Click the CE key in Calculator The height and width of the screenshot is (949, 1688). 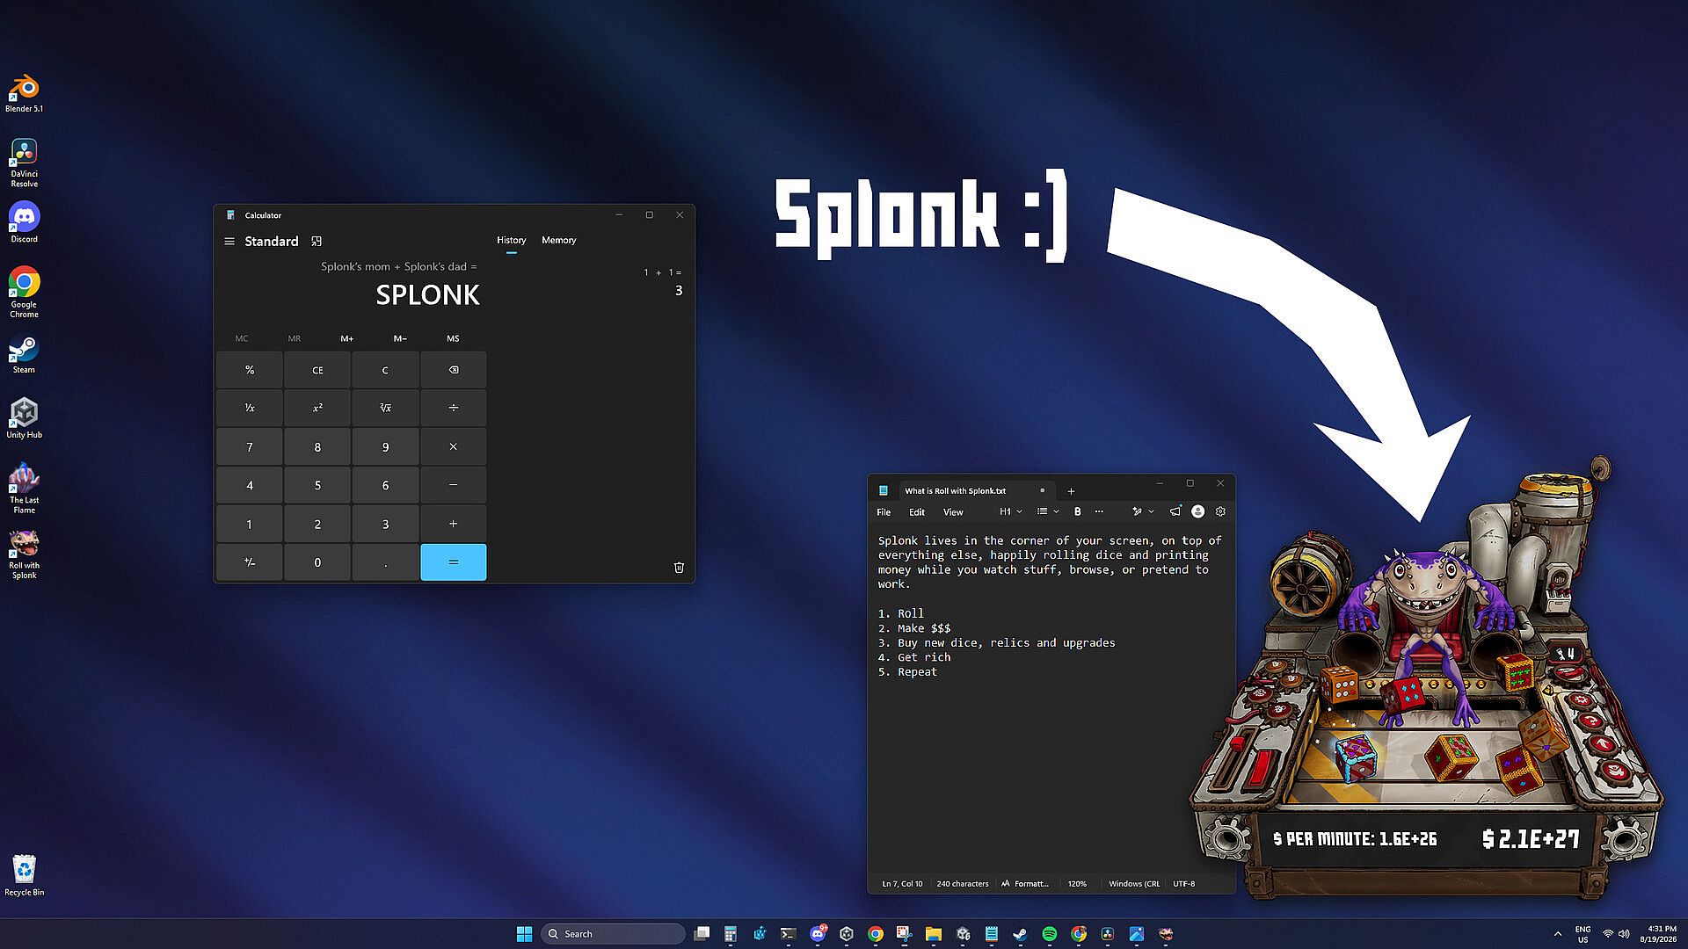point(317,370)
